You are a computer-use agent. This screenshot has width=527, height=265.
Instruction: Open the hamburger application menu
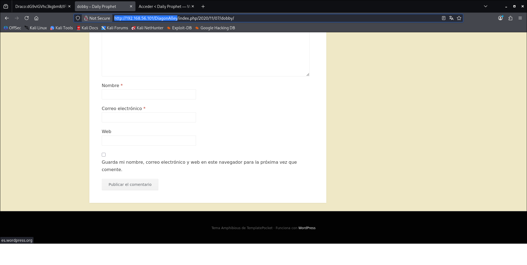point(520,18)
